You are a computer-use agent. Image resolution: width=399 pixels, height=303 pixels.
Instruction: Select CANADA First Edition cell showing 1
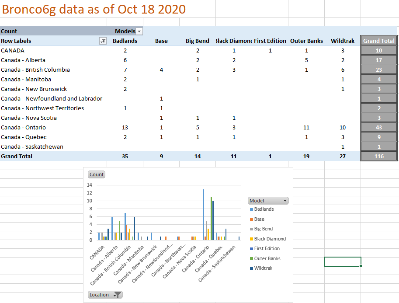(x=270, y=50)
